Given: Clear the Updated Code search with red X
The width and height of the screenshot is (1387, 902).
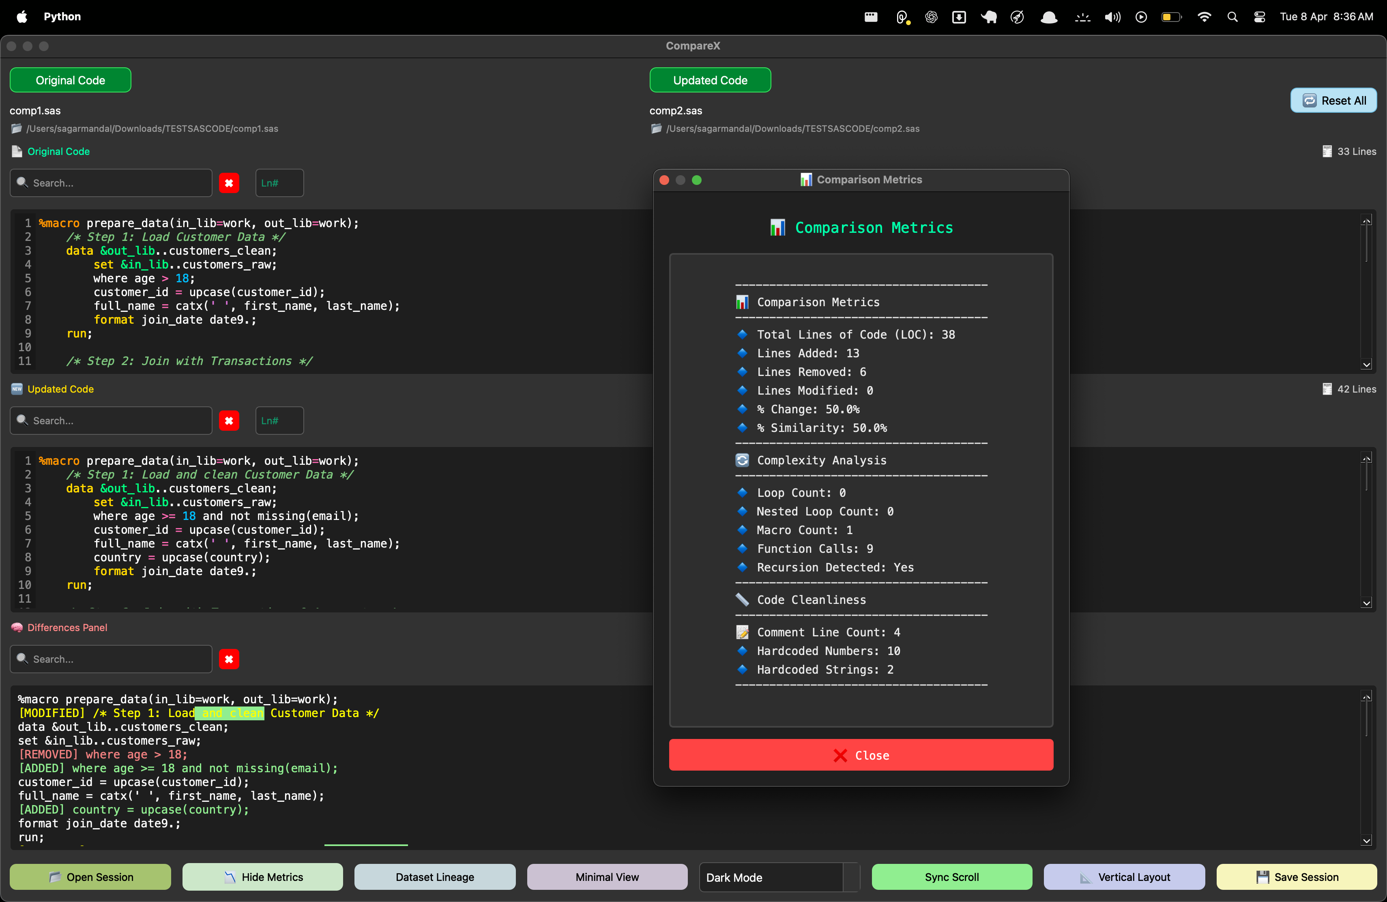Looking at the screenshot, I should coord(229,420).
